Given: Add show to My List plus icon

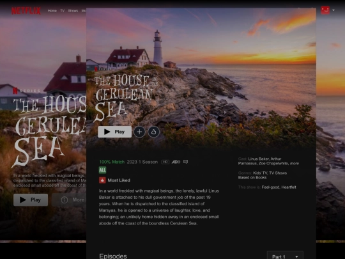Looking at the screenshot, I should pyautogui.click(x=139, y=132).
